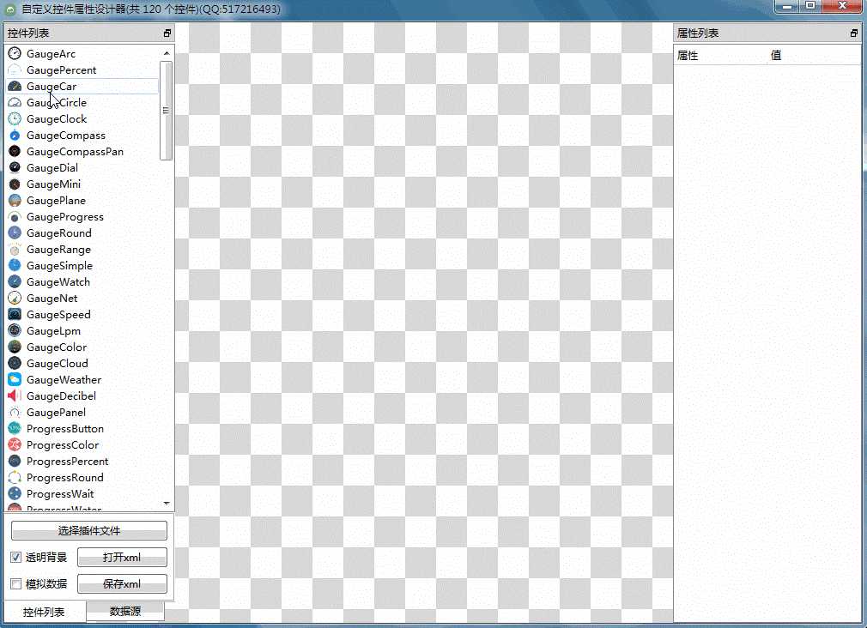Click the GaugeDecibel speaker icon
Image resolution: width=867 pixels, height=628 pixels.
pyautogui.click(x=15, y=396)
